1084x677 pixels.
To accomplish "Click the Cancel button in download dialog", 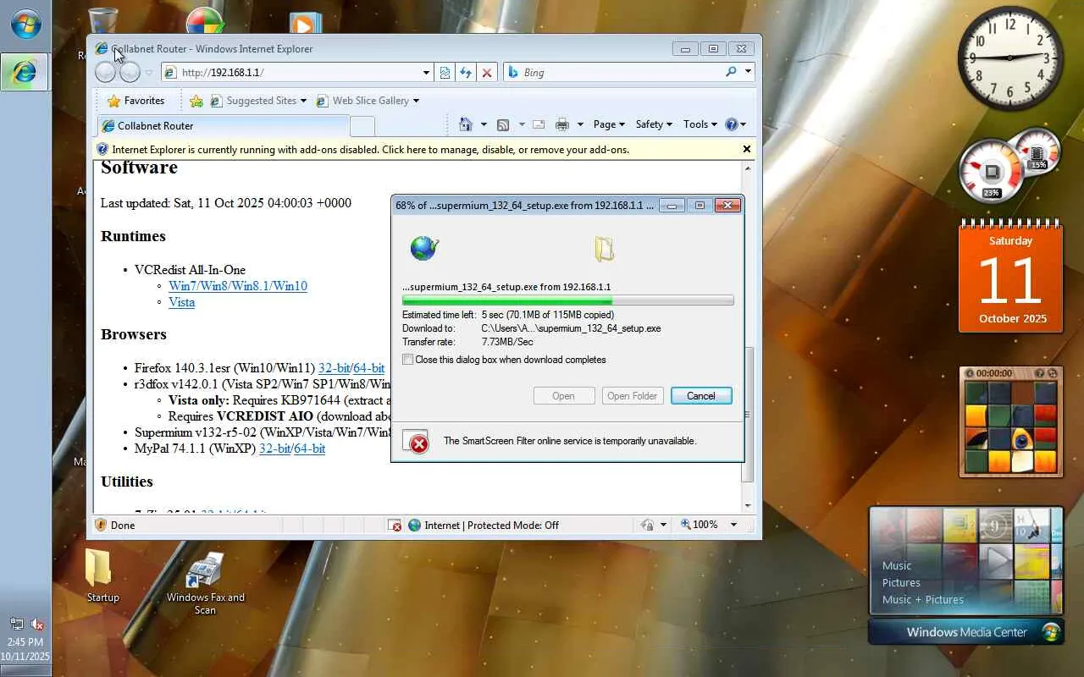I will [701, 396].
